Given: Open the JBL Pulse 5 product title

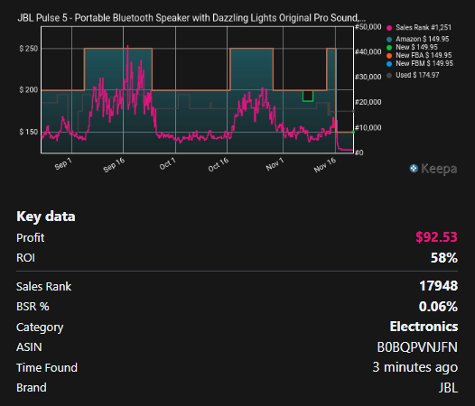Looking at the screenshot, I should coord(191,18).
